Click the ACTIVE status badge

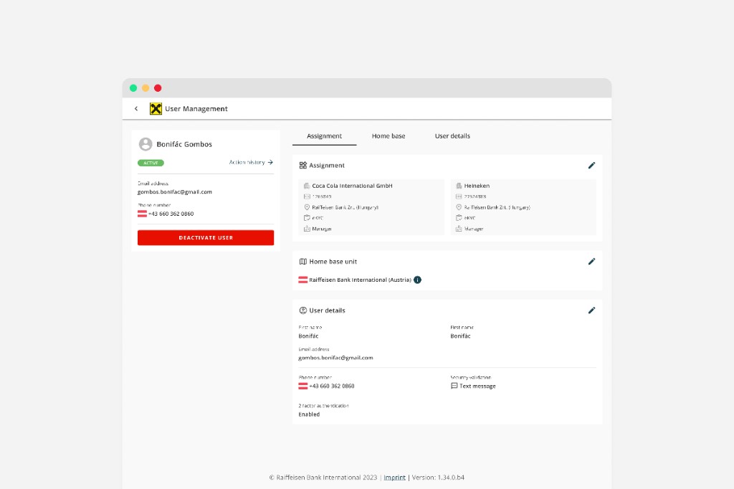(151, 163)
